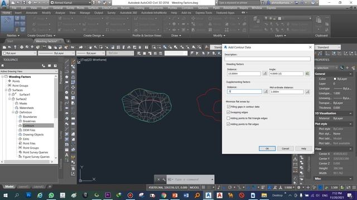Click the MODEL status bar button
The width and height of the screenshot is (357, 200).
(195, 188)
